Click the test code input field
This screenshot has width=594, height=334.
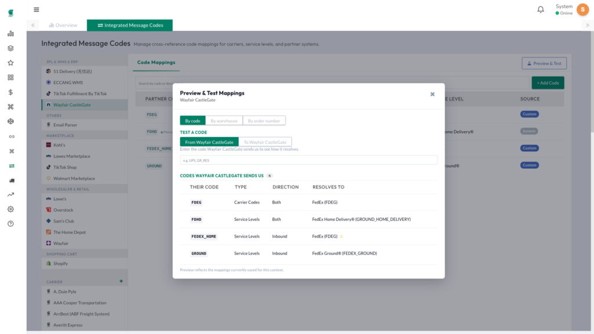[x=309, y=160]
